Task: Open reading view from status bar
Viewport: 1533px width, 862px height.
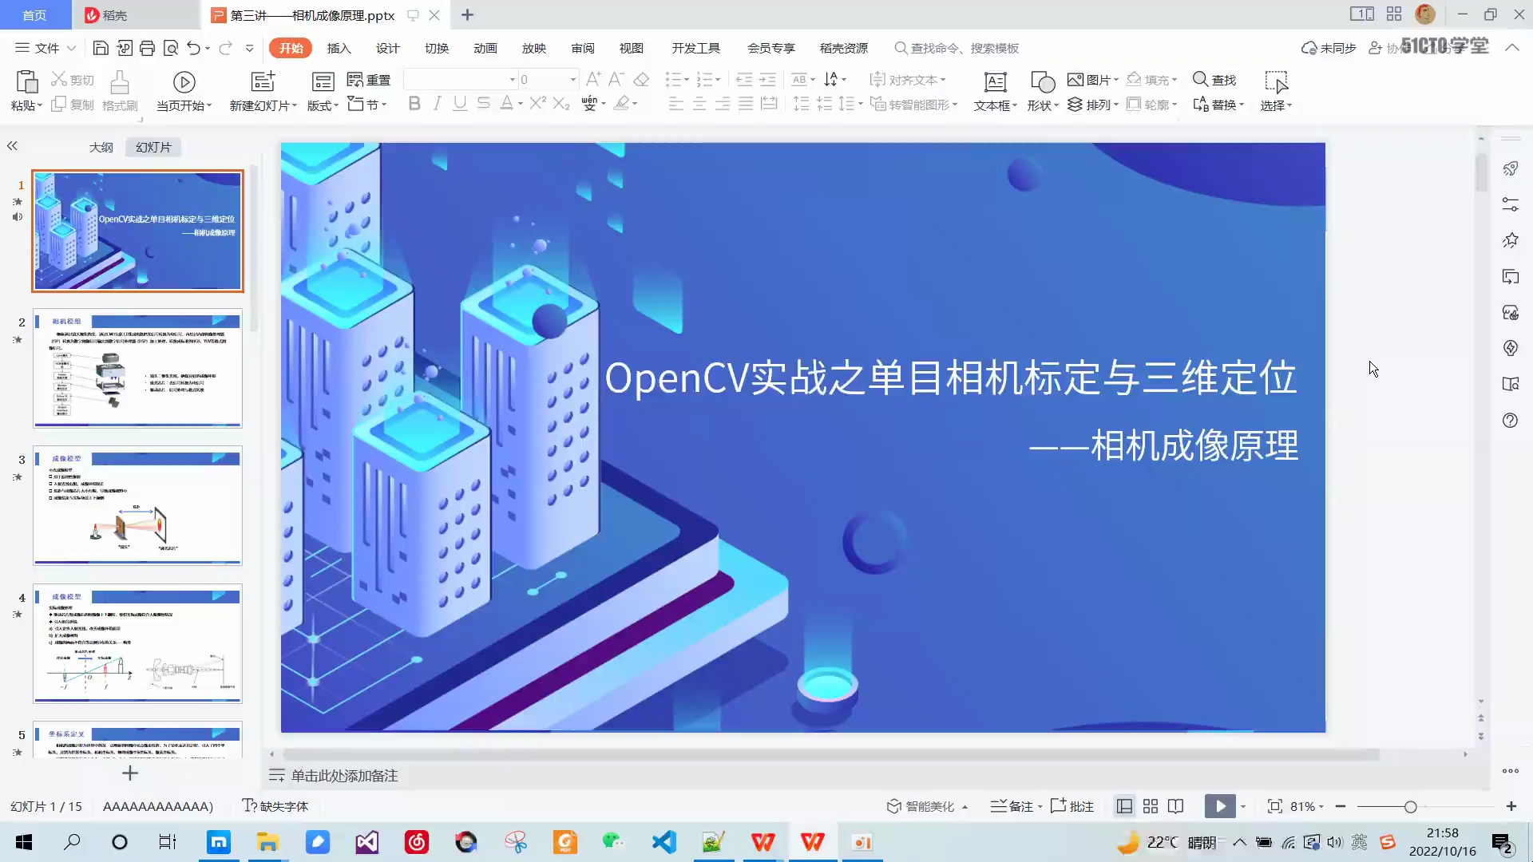Action: pyautogui.click(x=1175, y=806)
